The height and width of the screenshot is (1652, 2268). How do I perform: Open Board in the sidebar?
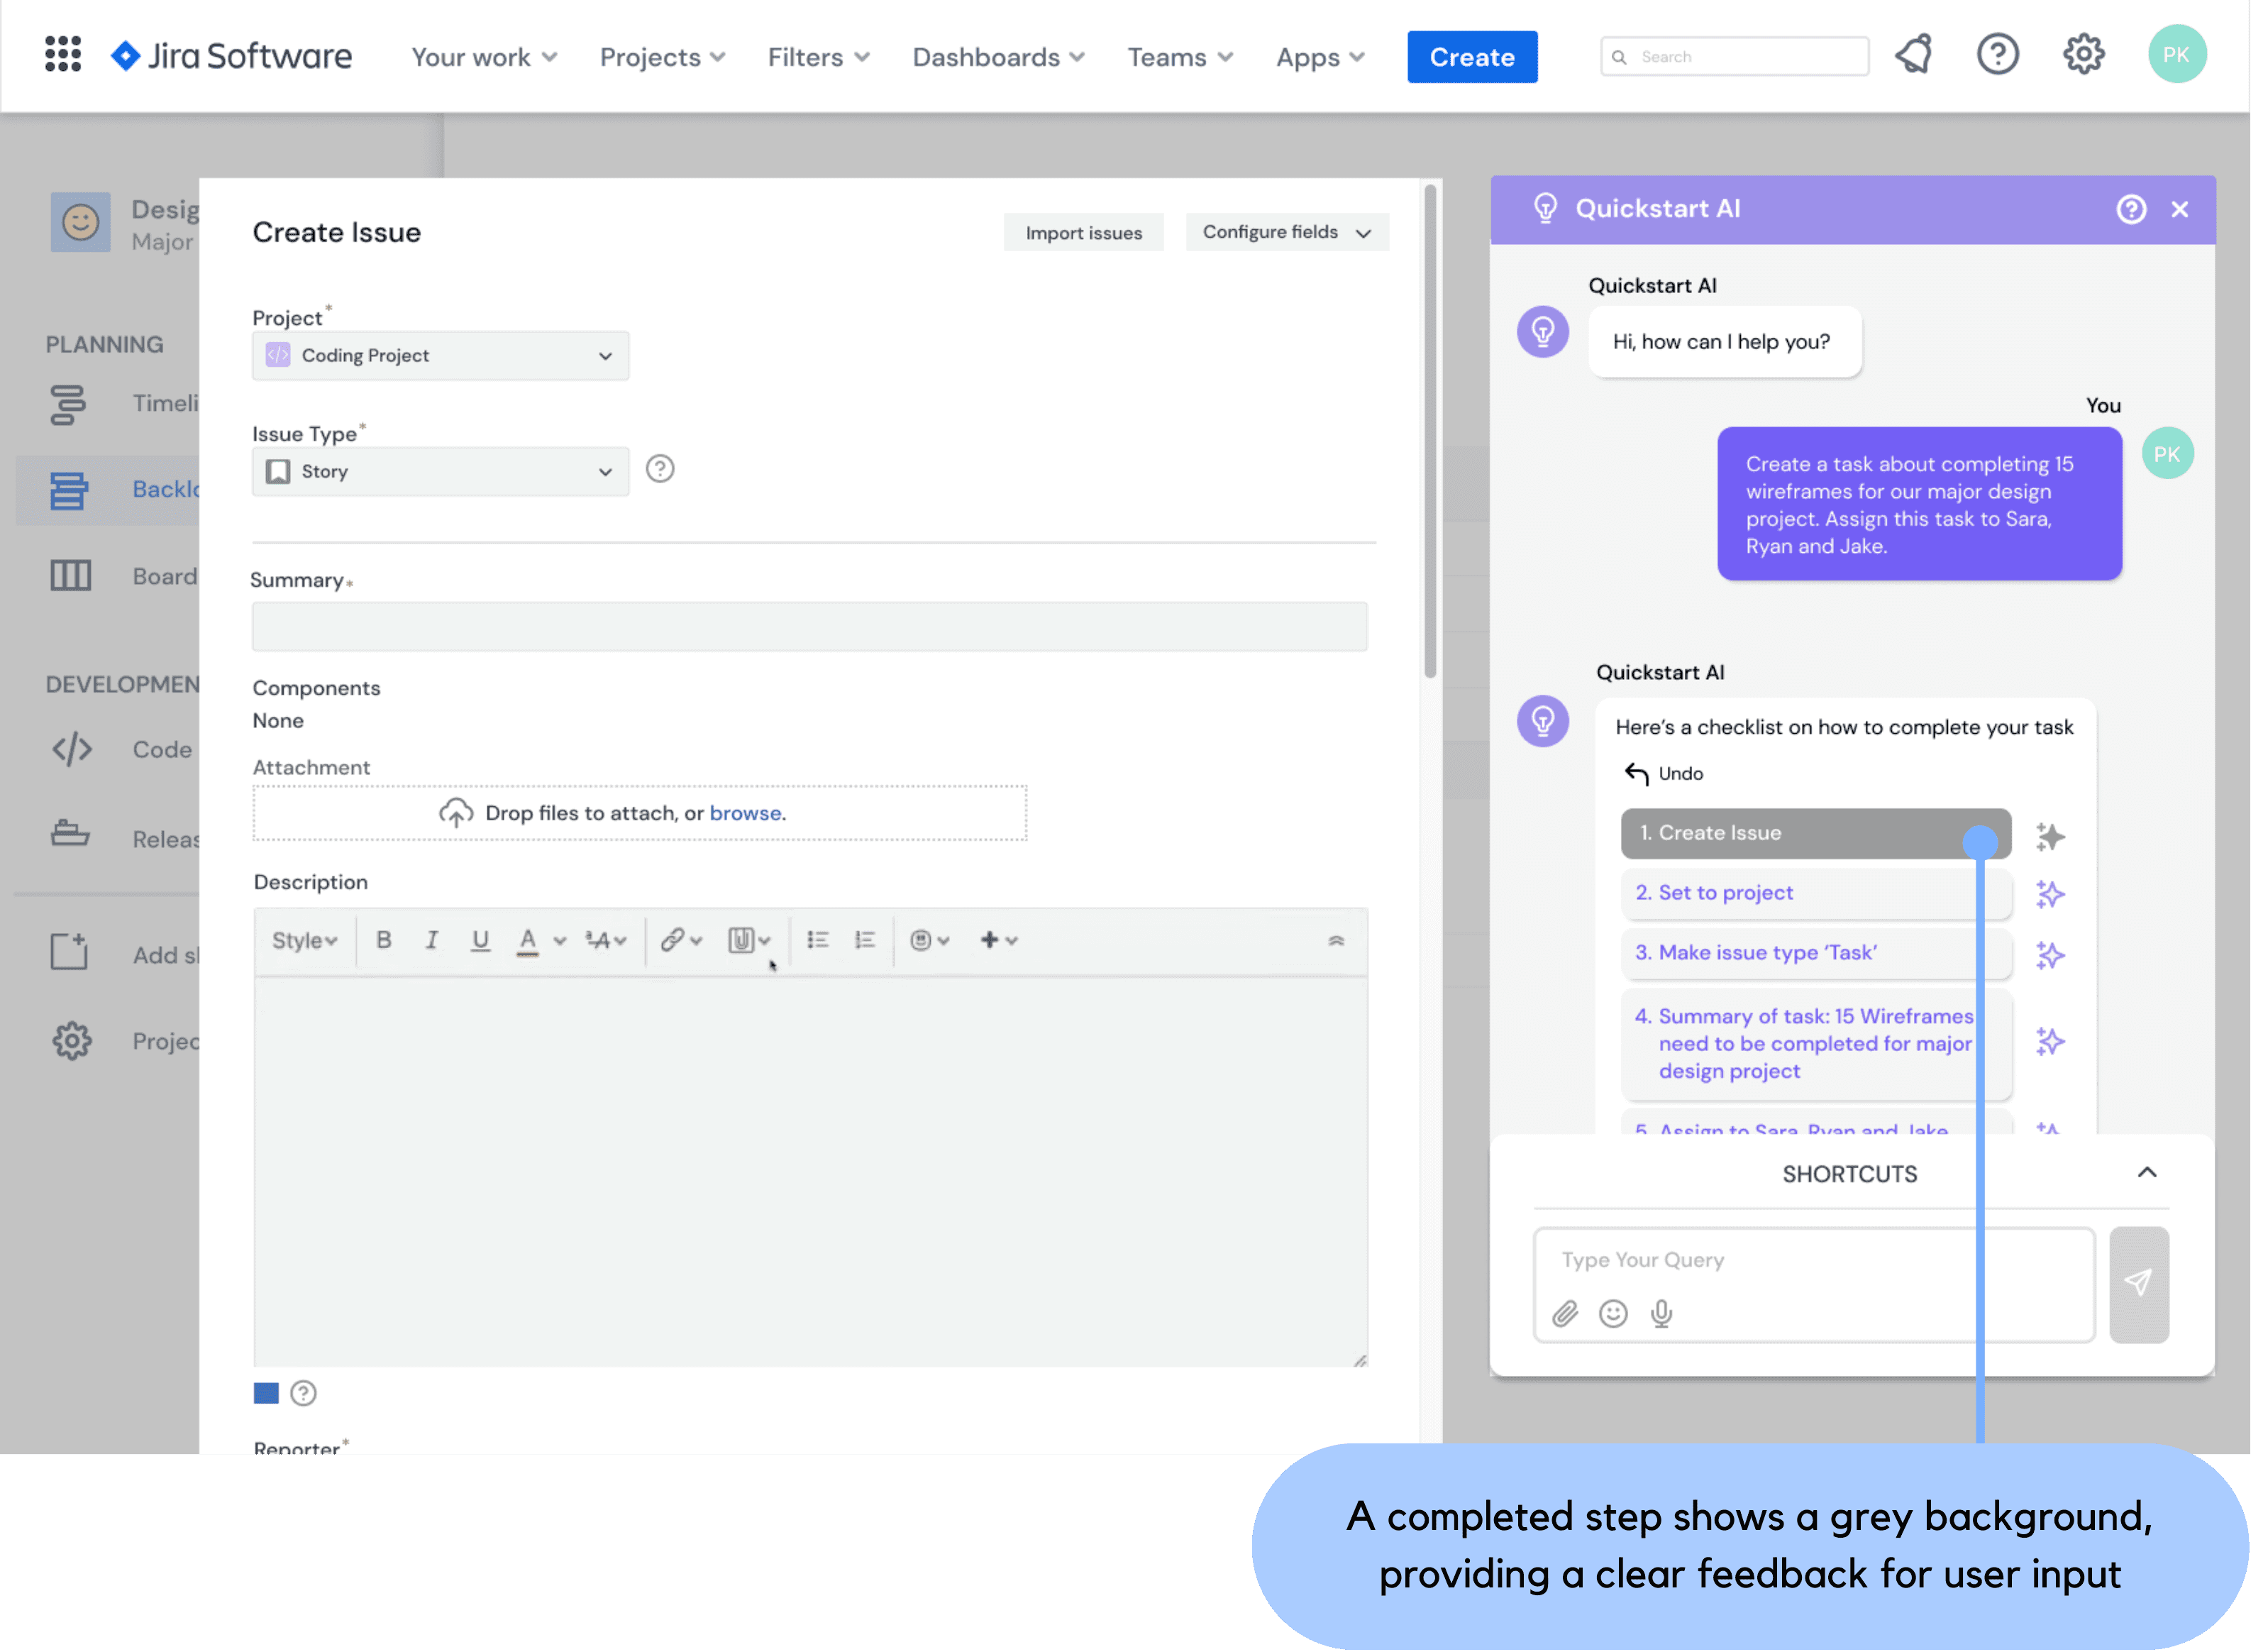pos(125,577)
